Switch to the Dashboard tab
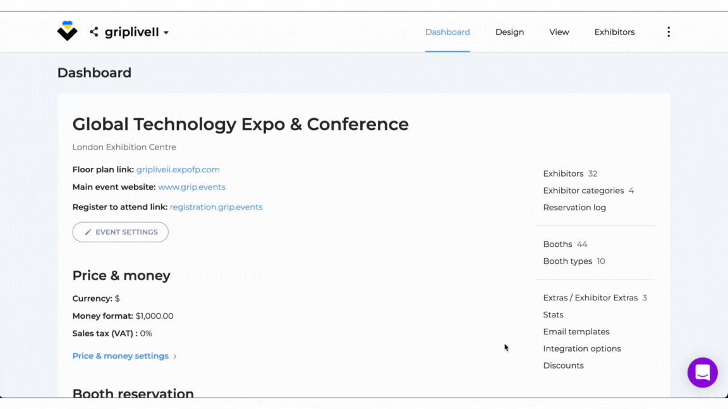The height and width of the screenshot is (409, 728). click(x=447, y=32)
